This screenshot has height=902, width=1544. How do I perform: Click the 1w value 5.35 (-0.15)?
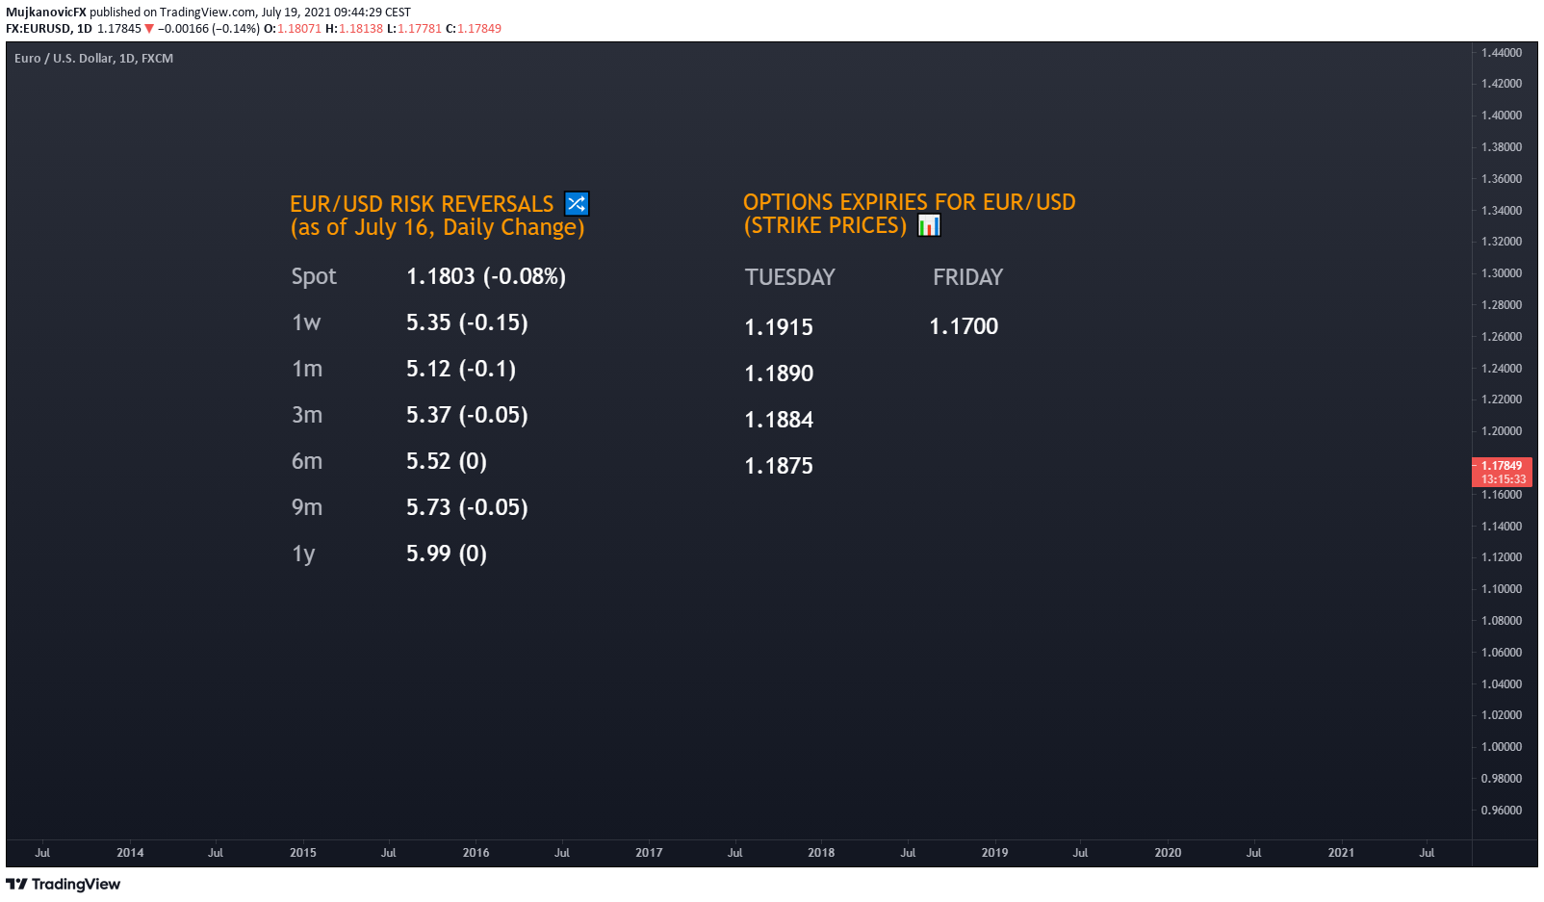pyautogui.click(x=467, y=322)
